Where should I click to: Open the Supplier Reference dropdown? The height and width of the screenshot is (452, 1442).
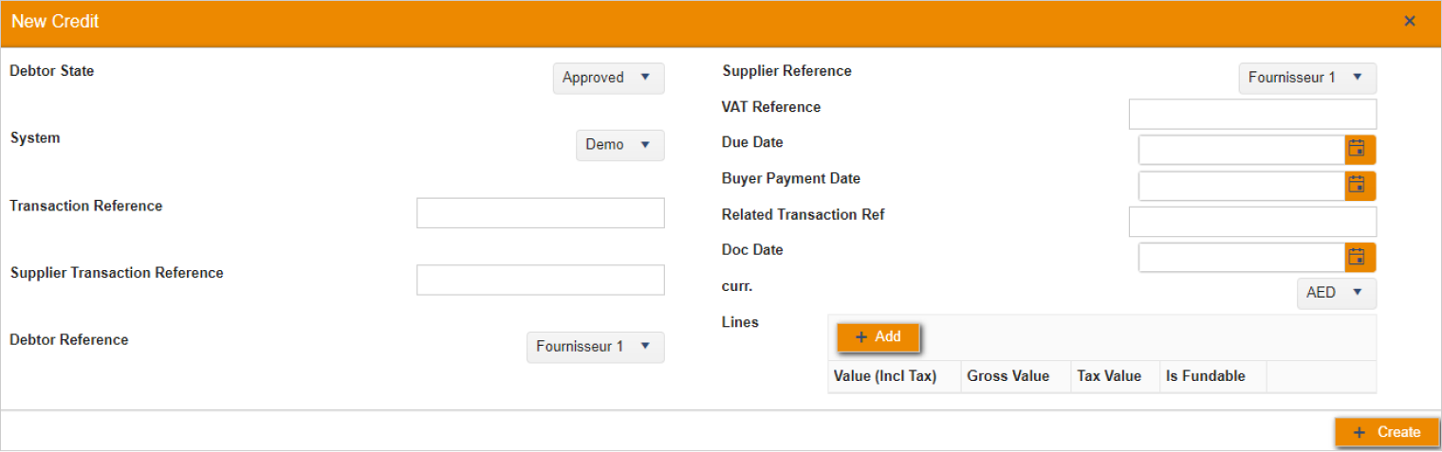point(1306,78)
